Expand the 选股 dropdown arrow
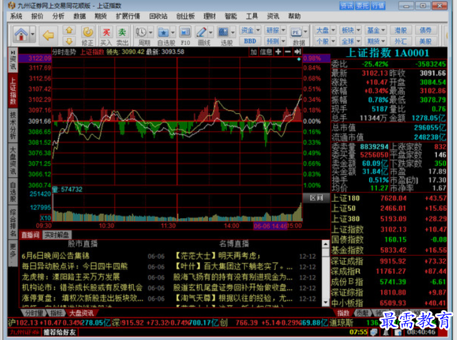Viewport: 457px width, 340px height. (x=233, y=32)
